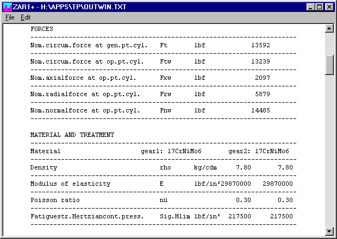Open the File menu
The image size is (337, 239).
point(10,17)
